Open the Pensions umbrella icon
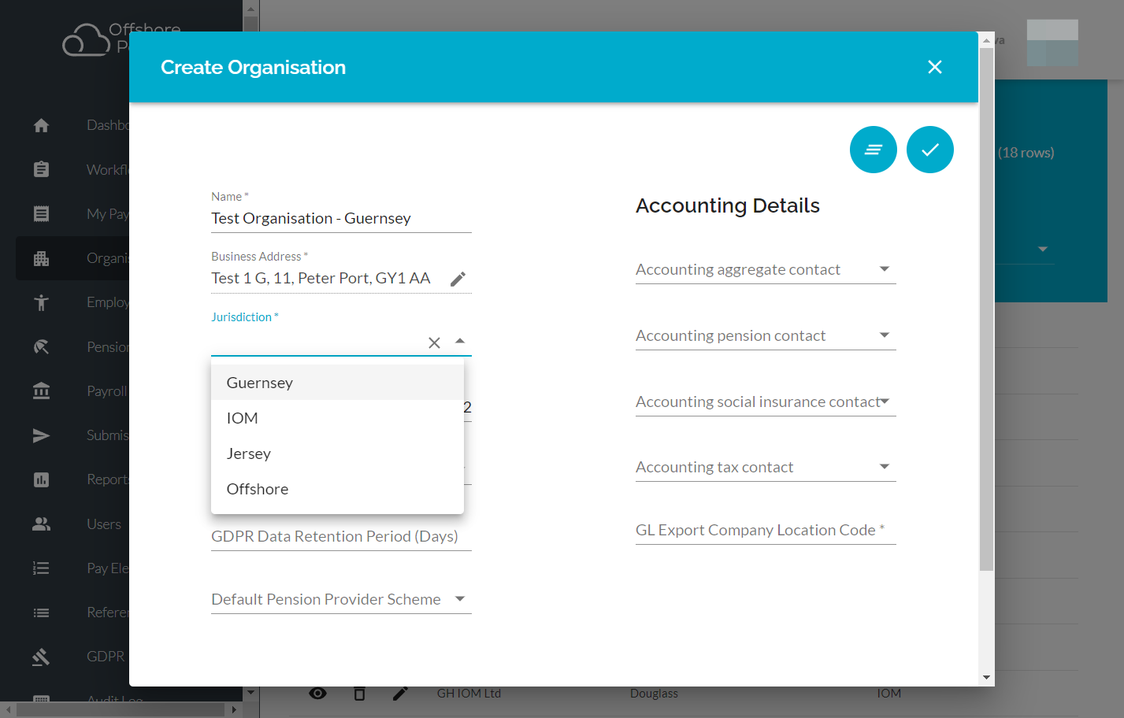1124x718 pixels. tap(42, 346)
